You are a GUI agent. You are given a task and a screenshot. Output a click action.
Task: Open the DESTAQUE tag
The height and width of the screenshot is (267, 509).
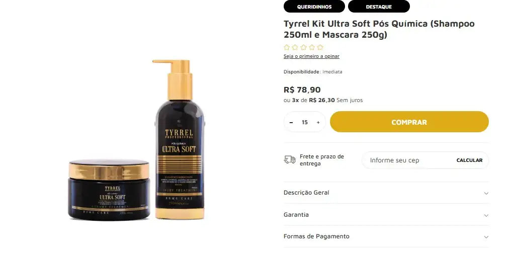379,7
